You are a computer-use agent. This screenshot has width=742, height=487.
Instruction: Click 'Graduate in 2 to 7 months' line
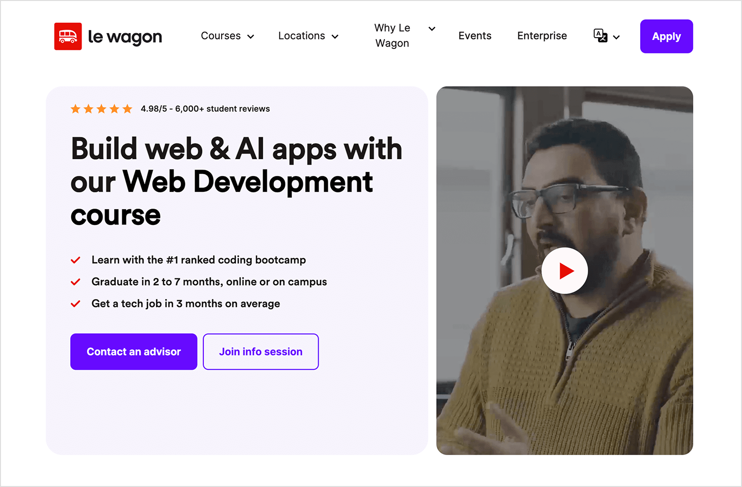(x=209, y=282)
